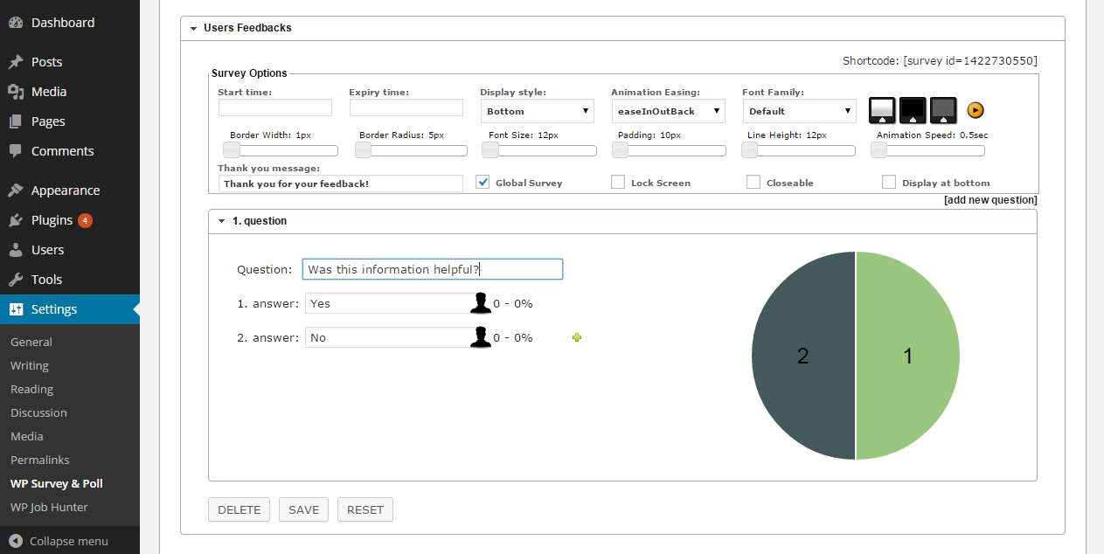Open the Animation Easing dropdown
Screen dimensions: 1104x554
(x=669, y=111)
